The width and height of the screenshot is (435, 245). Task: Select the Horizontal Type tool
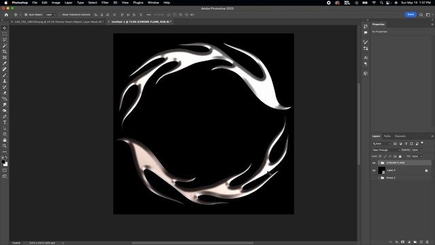click(x=5, y=122)
